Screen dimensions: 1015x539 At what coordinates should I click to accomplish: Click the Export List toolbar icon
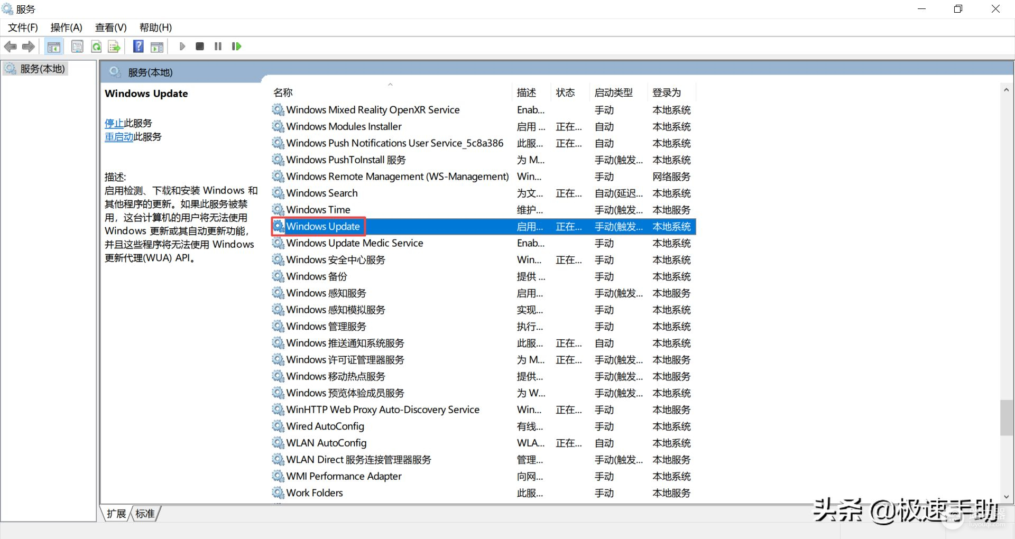[114, 47]
